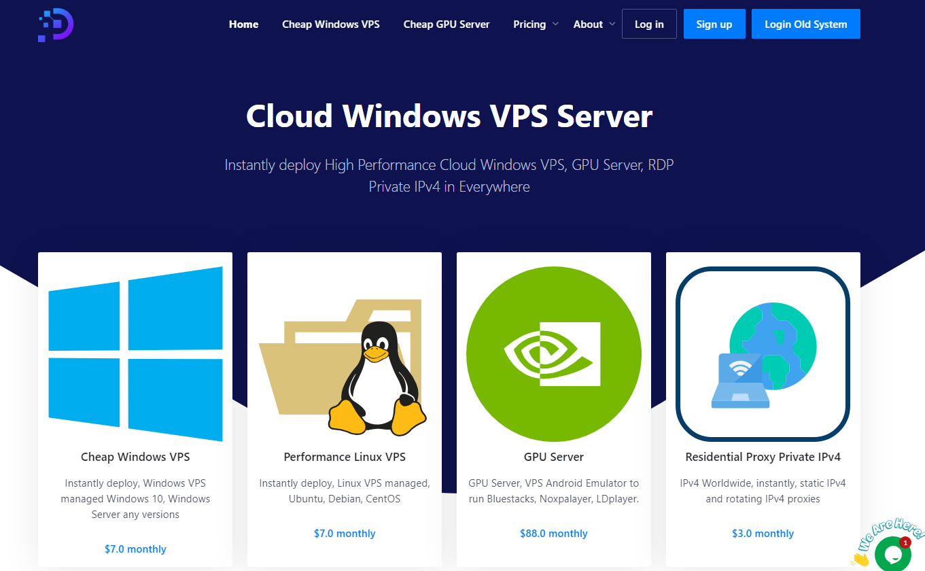The image size is (925, 571).
Task: Click the NVIDIA green logo image
Action: point(554,353)
